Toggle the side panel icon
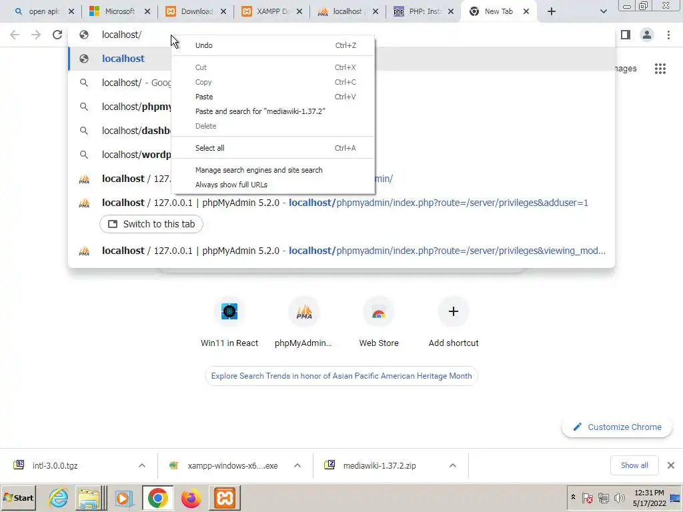Image resolution: width=683 pixels, height=512 pixels. [626, 35]
